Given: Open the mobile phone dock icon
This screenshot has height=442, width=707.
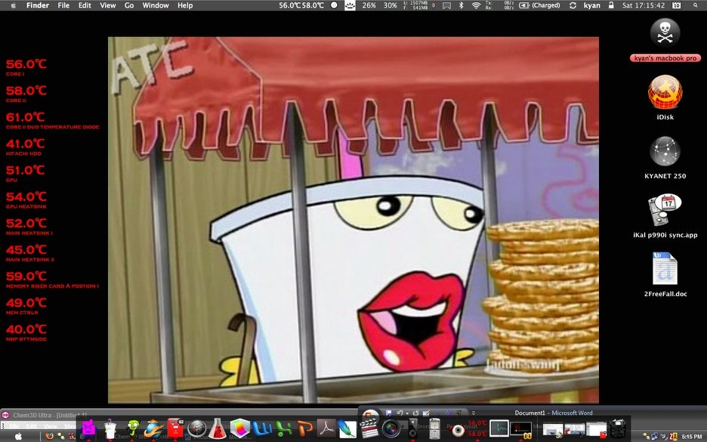Looking at the screenshot, I should pyautogui.click(x=434, y=428).
